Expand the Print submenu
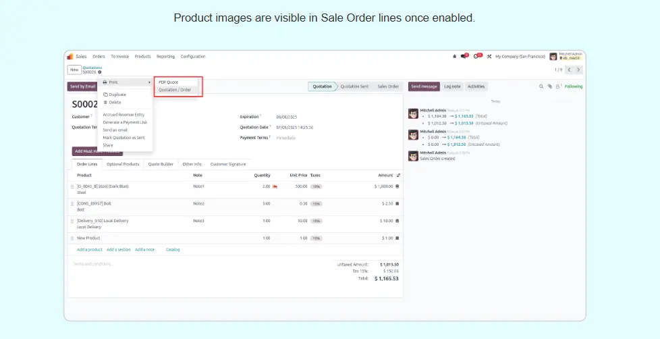660x339 pixels. 126,82
